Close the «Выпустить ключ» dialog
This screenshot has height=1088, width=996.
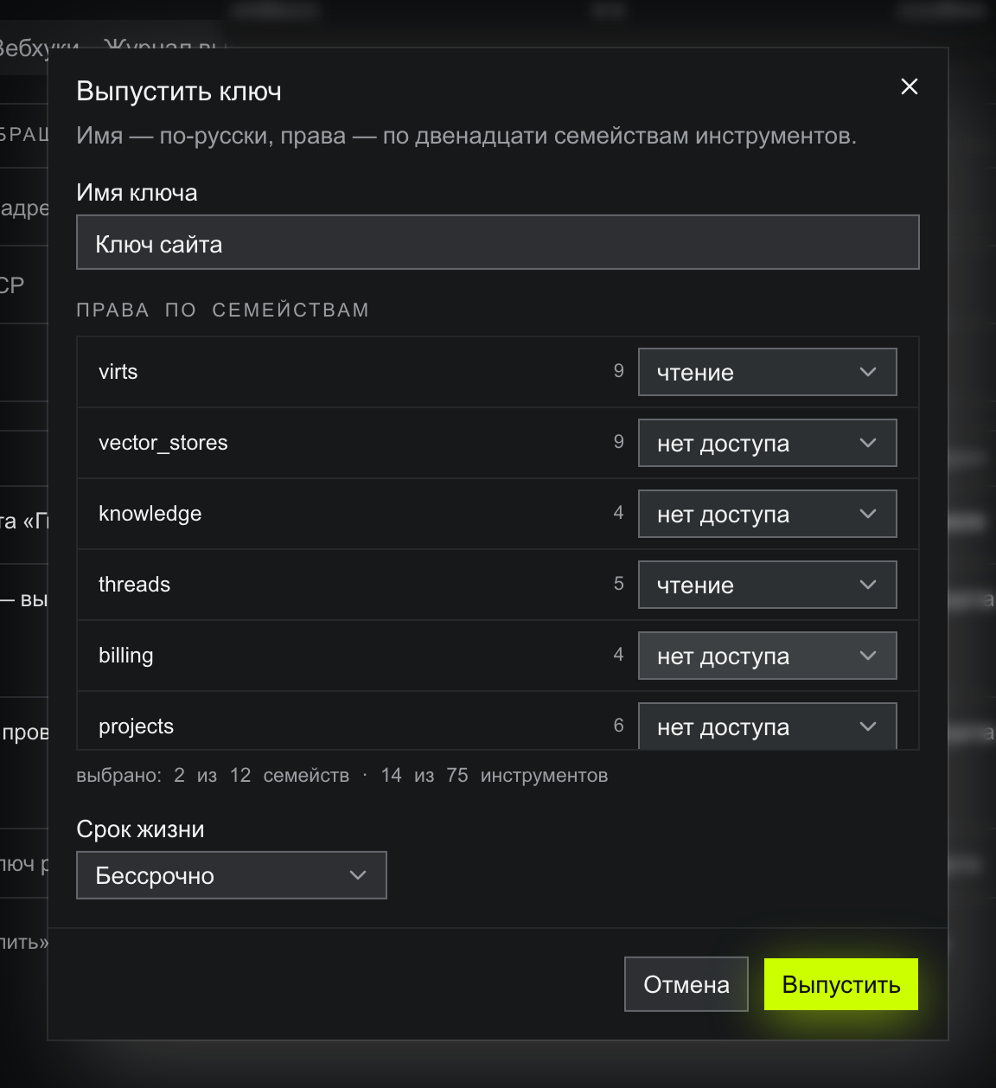[910, 86]
